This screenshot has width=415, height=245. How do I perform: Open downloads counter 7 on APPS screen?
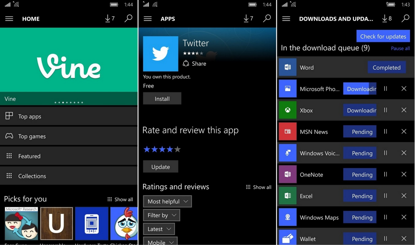coord(248,19)
